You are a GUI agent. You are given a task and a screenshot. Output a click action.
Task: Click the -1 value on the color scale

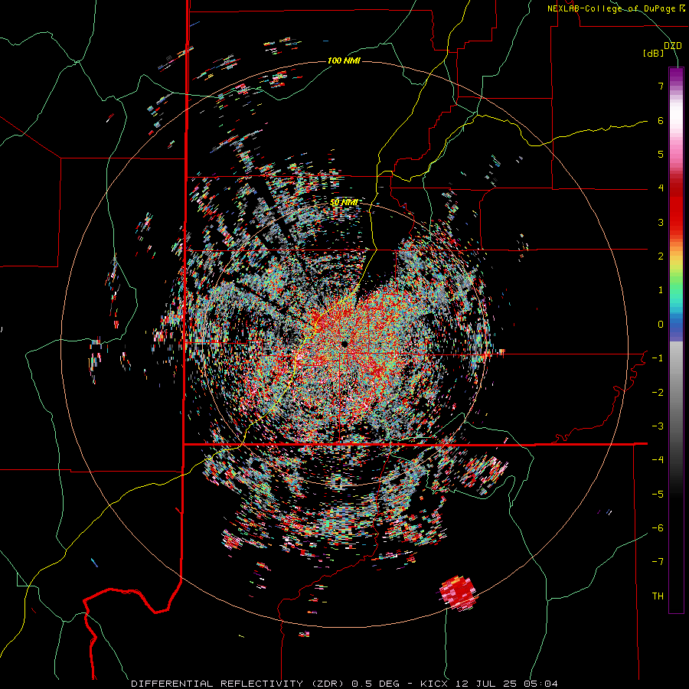tap(658, 358)
